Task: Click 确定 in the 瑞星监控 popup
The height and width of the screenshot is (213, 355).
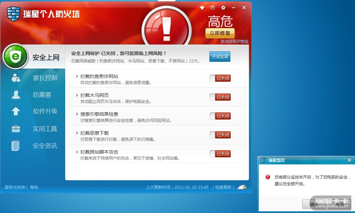Action: click(314, 205)
